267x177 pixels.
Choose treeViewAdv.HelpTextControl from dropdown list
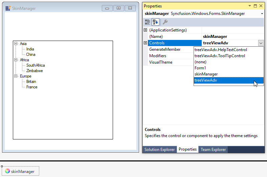228,50
